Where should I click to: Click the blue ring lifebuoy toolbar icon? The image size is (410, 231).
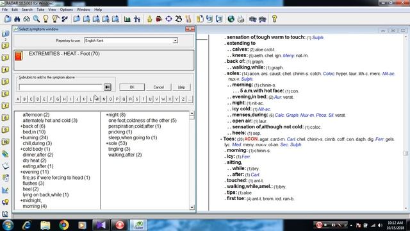point(168,19)
